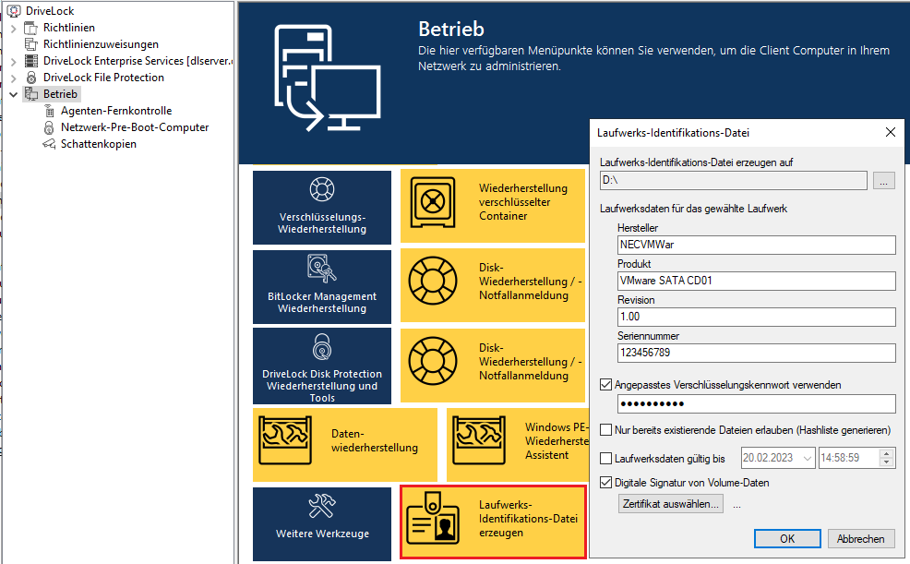Uncheck Angepasstes Verschlüsselungskennwort verwenden
The height and width of the screenshot is (564, 910).
coord(605,385)
